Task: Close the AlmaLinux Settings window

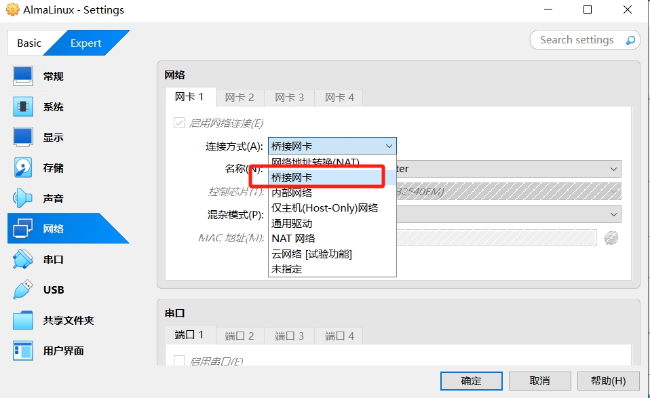Action: (628, 9)
